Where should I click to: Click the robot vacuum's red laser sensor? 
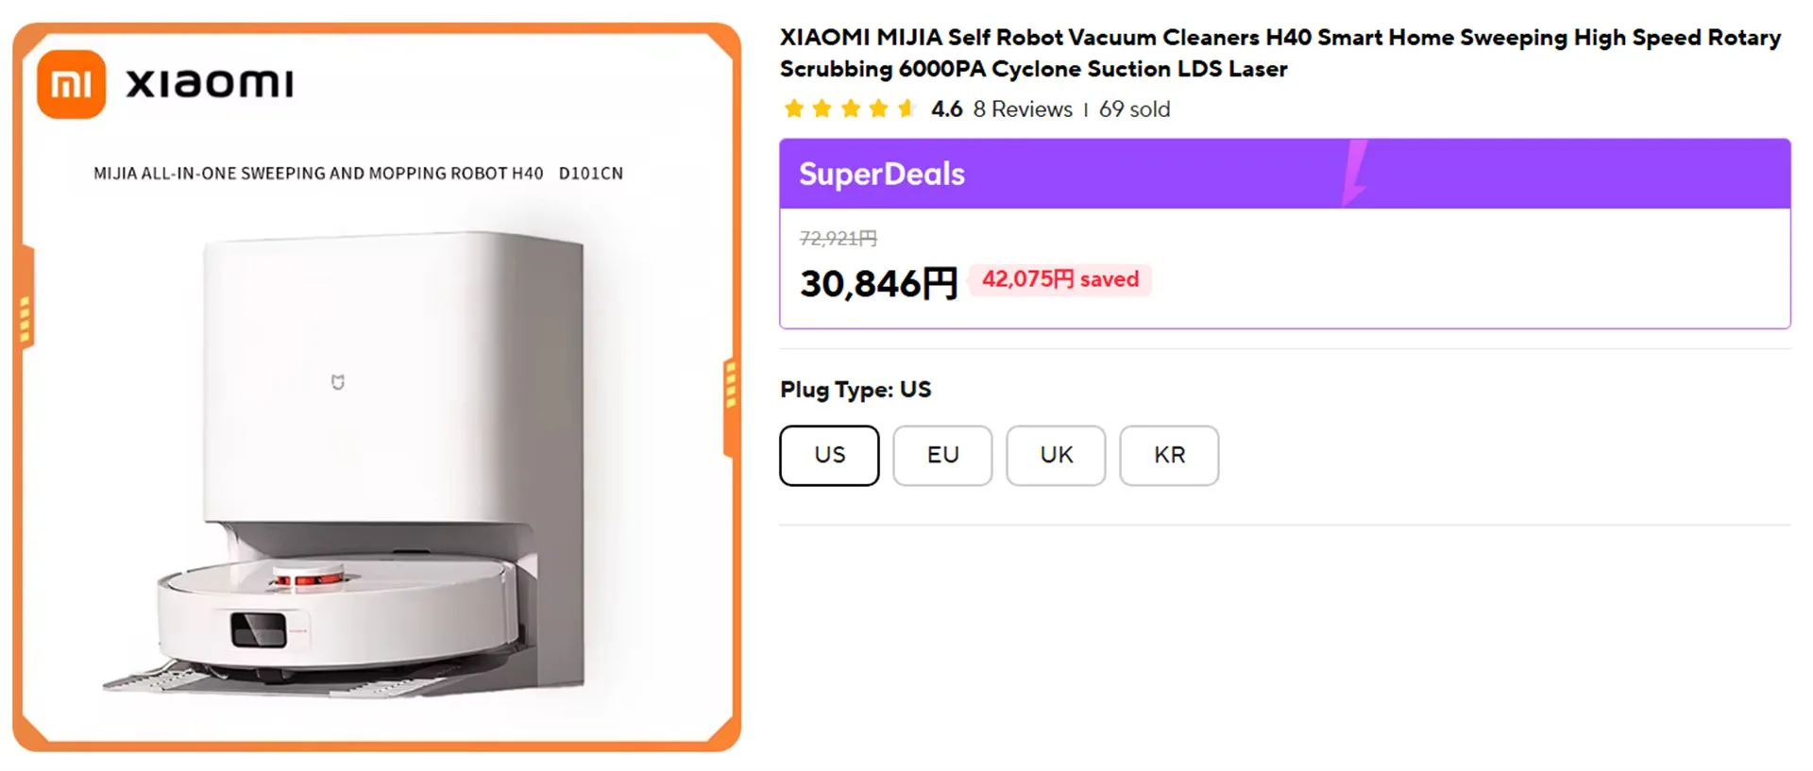tap(309, 578)
